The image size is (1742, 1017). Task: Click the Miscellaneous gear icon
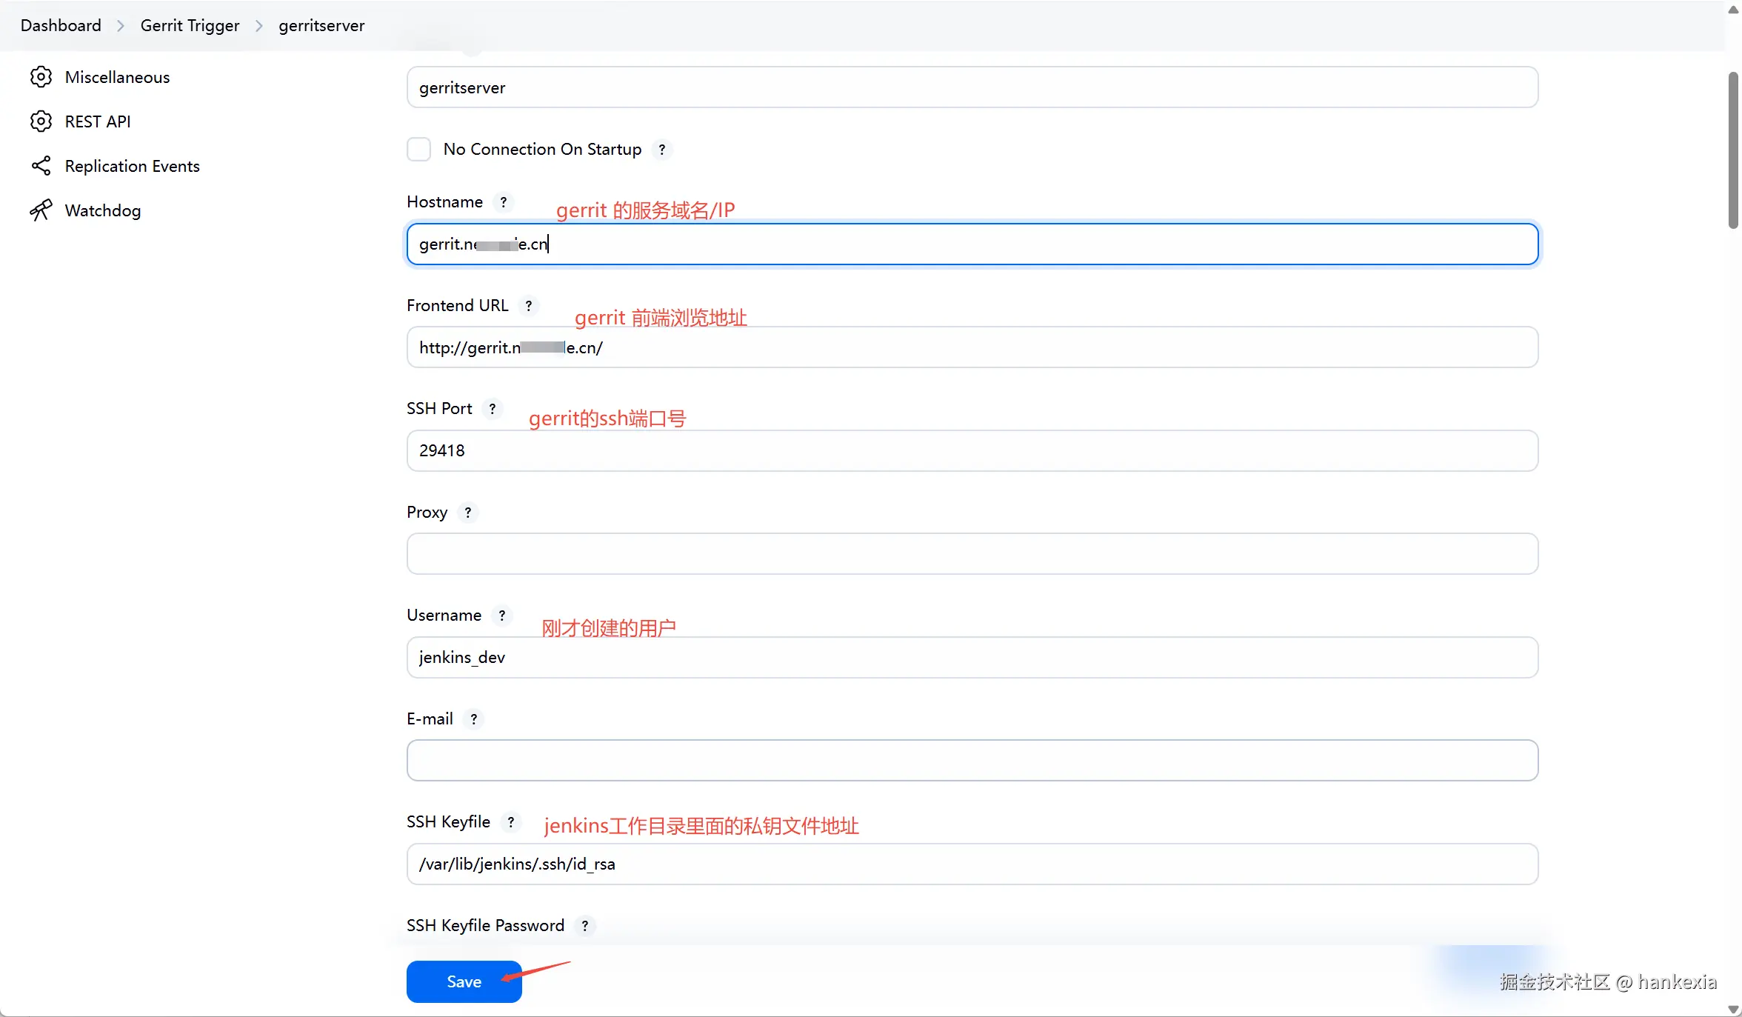click(41, 77)
